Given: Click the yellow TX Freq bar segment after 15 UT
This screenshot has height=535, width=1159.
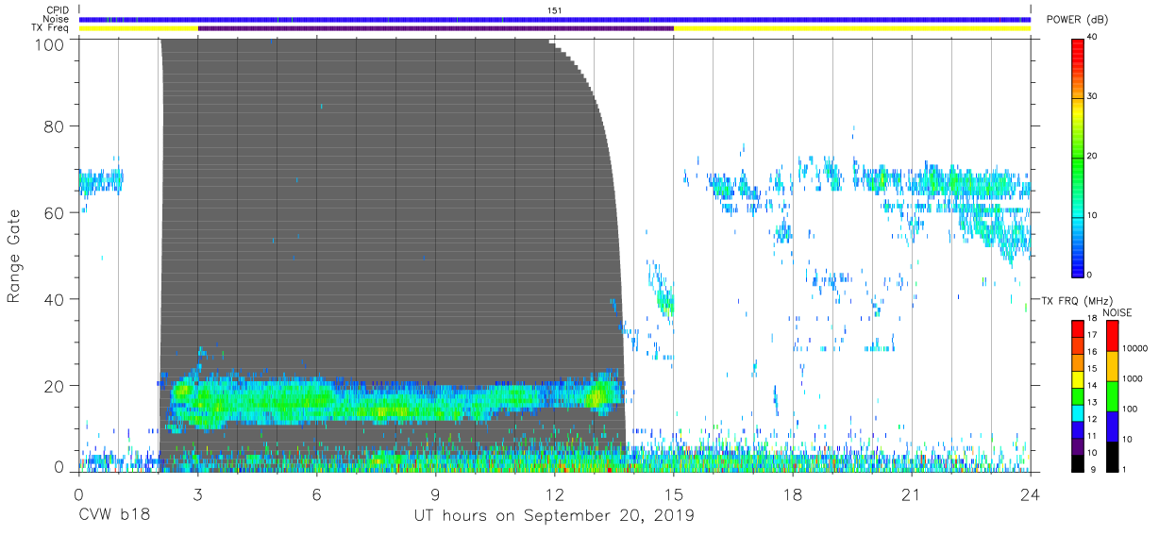Looking at the screenshot, I should pyautogui.click(x=852, y=28).
